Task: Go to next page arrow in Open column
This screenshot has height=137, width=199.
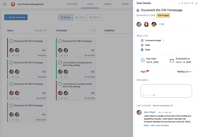Action: pos(43,30)
